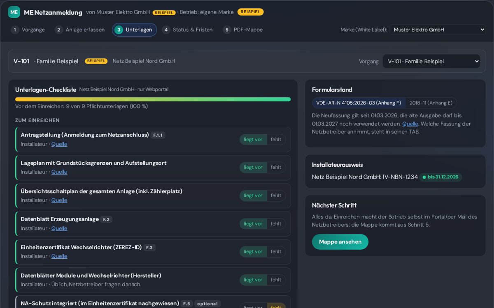Click the checklist progress bar
This screenshot has height=308, width=494.
point(153,99)
